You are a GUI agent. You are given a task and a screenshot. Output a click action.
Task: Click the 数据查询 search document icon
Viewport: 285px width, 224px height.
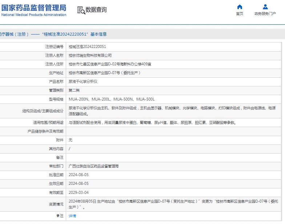(x=81, y=10)
